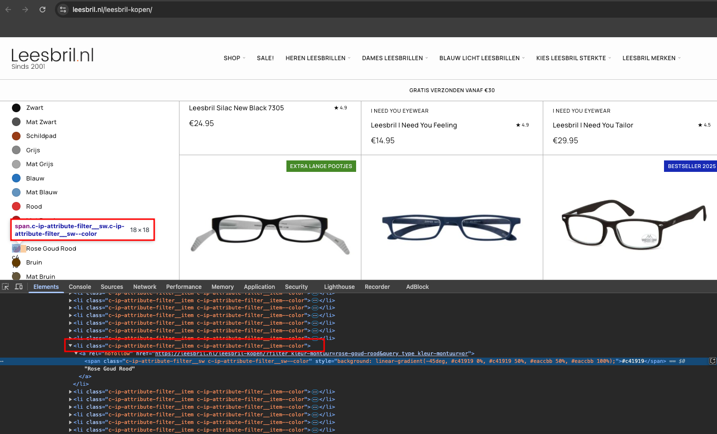717x434 pixels.
Task: Open the SHOP menu
Action: click(x=234, y=58)
